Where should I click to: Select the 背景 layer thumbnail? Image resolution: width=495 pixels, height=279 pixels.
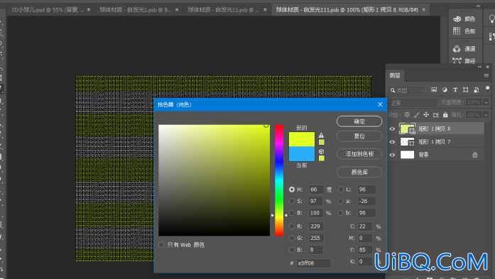[407, 155]
